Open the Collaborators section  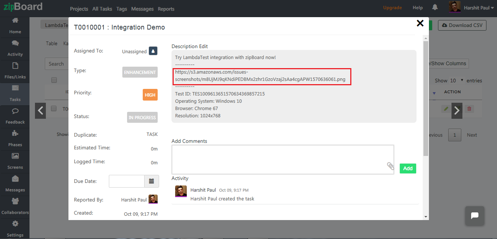15,207
